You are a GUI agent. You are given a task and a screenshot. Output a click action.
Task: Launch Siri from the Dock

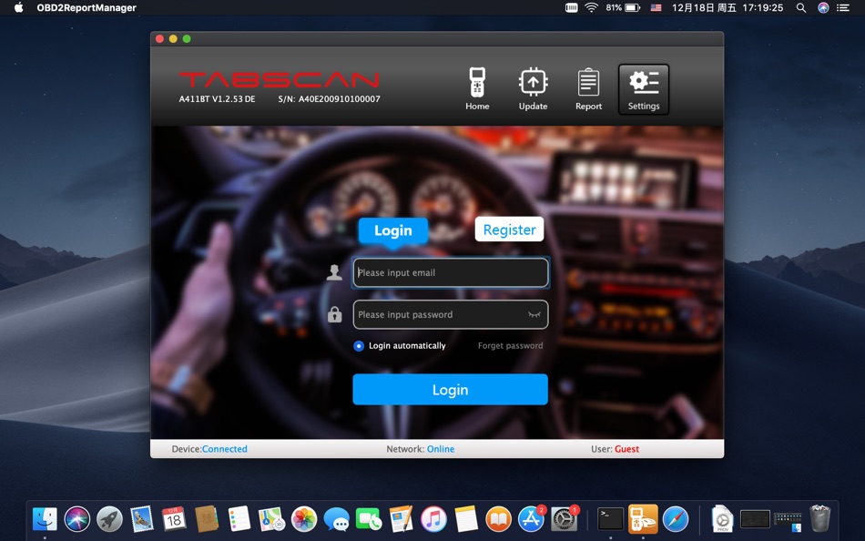[76, 519]
